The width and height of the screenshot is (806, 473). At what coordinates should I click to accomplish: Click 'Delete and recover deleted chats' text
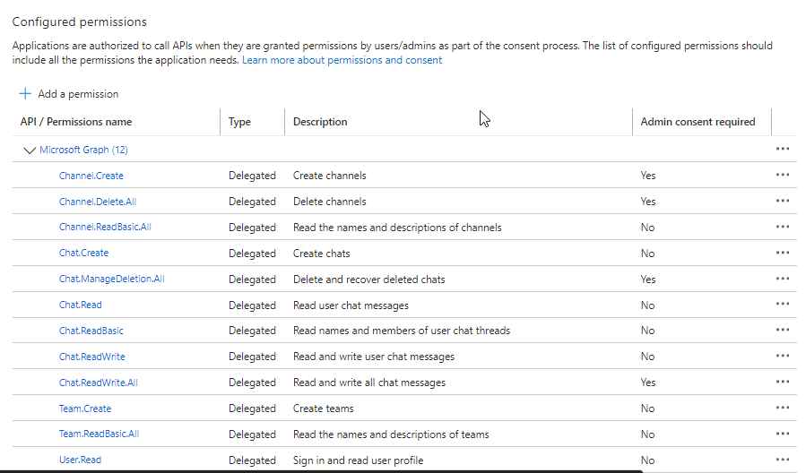369,279
